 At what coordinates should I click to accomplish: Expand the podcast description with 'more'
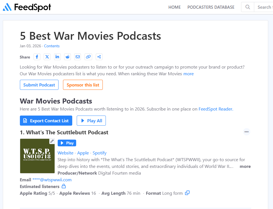[x=245, y=166]
